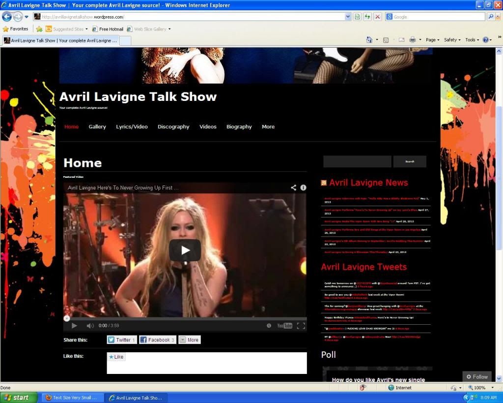Click the RSS feeds toolbar icon
Viewport: 503px width, 403px height.
click(x=386, y=40)
